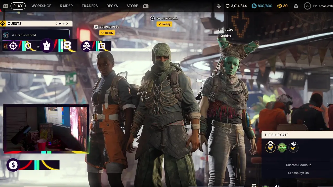This screenshot has width=333, height=187.
Task: Select the crowned party leader icon in Blue Gate panel
Action: click(x=271, y=147)
